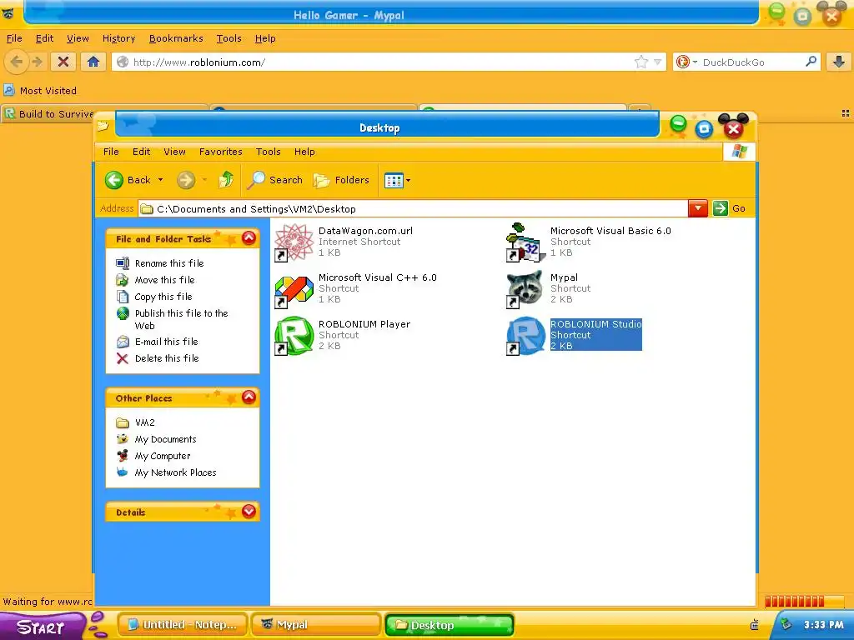This screenshot has height=640, width=854.
Task: Click the Explorer address path field
Action: [x=414, y=209]
